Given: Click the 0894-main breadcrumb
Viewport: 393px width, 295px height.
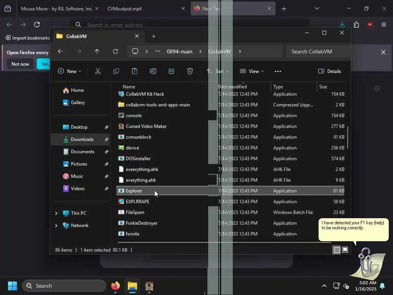Looking at the screenshot, I should tap(180, 51).
